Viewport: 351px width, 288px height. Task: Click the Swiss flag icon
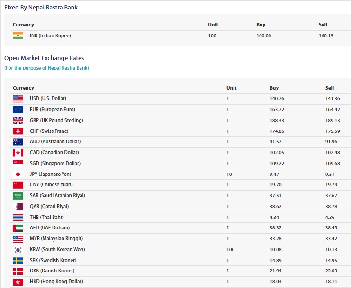[x=18, y=131]
